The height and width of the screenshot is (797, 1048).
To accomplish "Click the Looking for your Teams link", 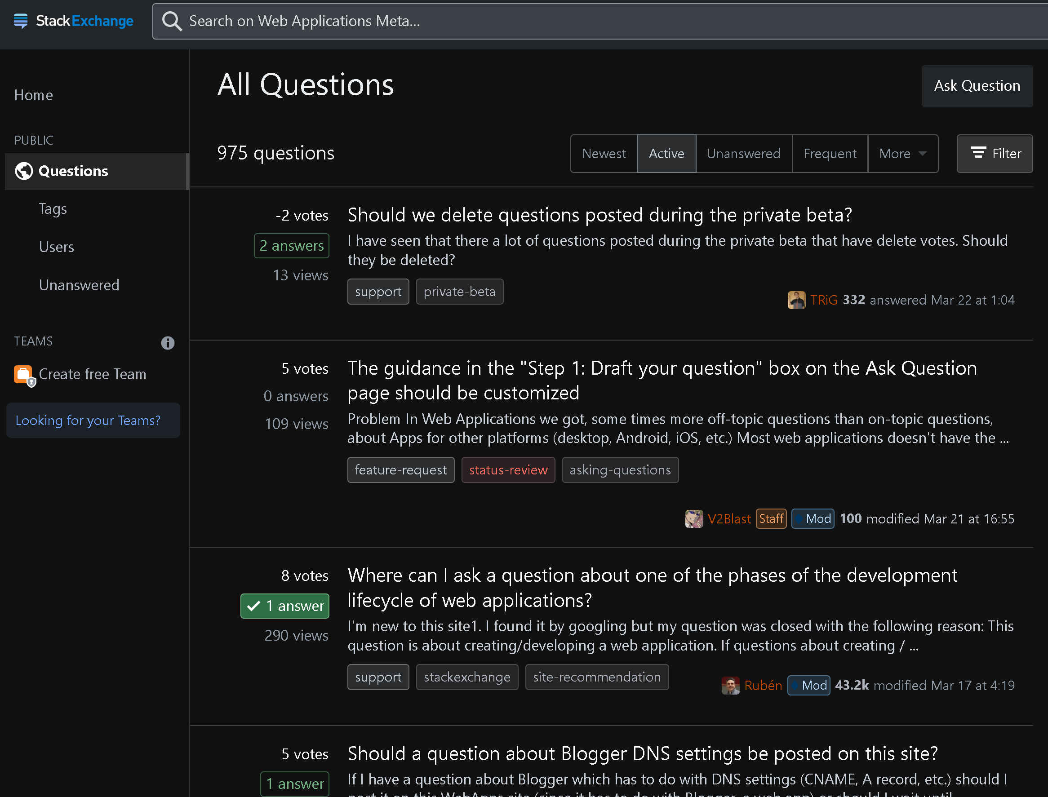I will tap(88, 421).
